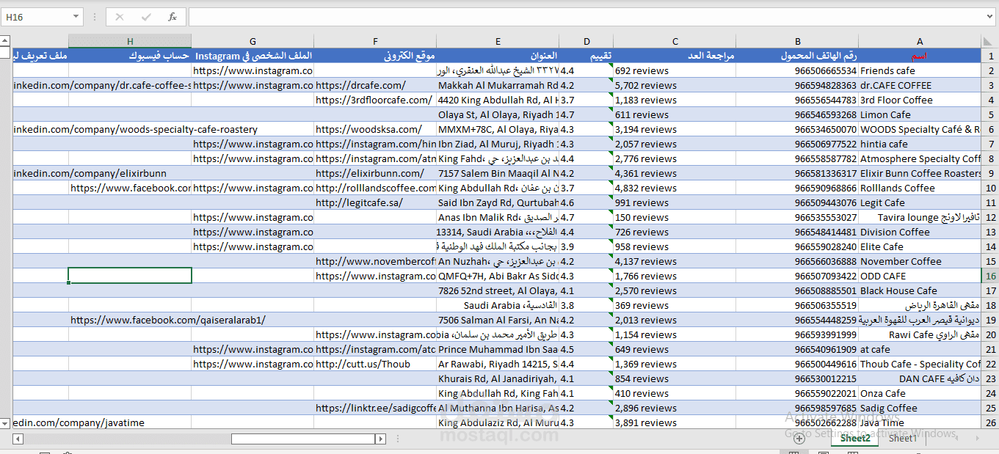This screenshot has height=454, width=999.
Task: Click the 'Friends cafe' cell
Action: pos(920,70)
